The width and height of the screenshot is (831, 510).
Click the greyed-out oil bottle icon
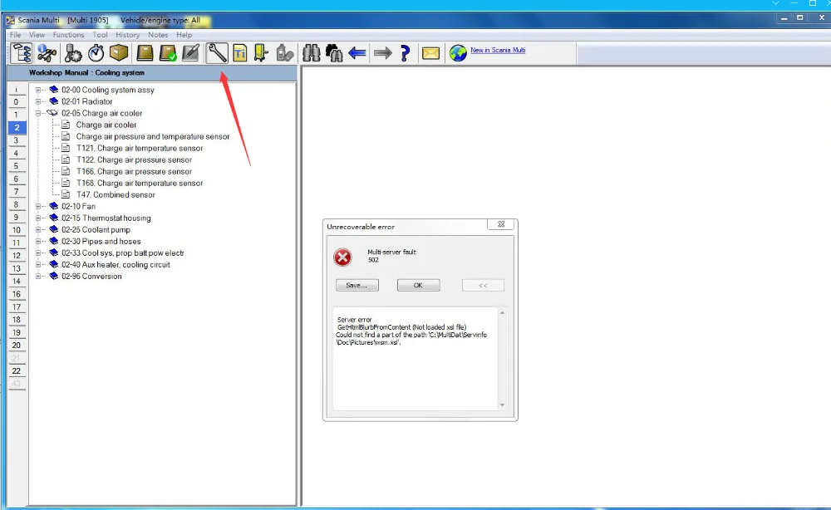pos(284,53)
